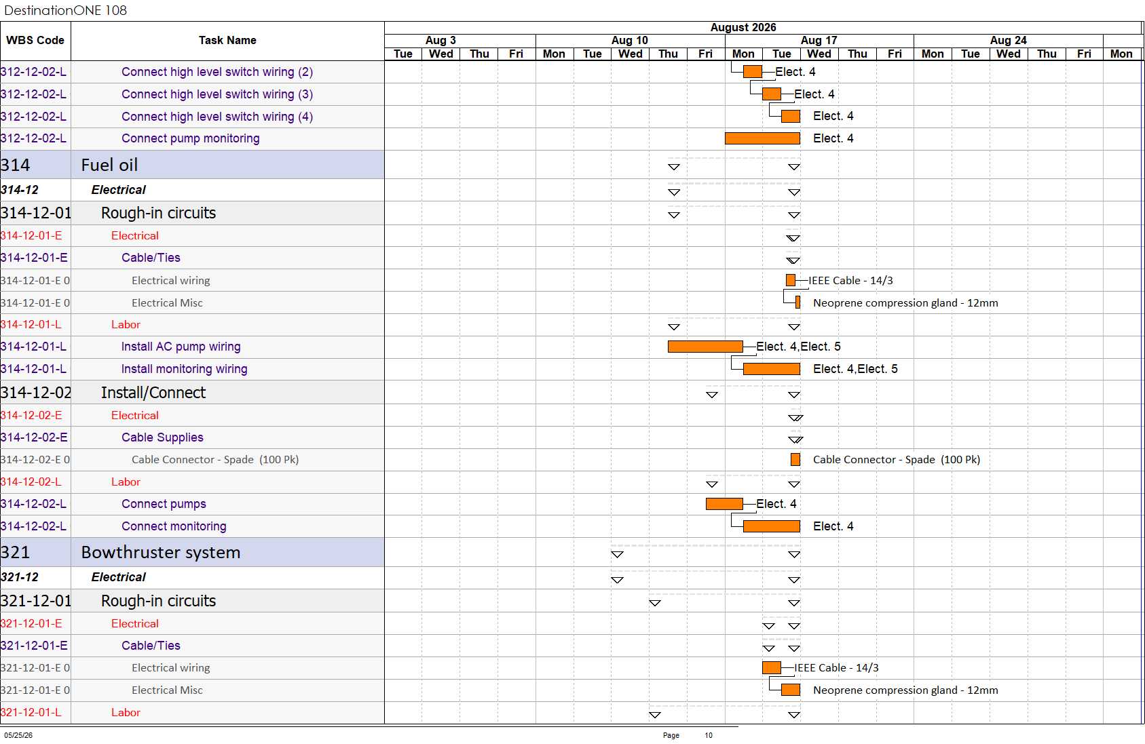This screenshot has width=1145, height=744.
Task: Open the Install AC pump wiring task name
Action: [x=181, y=347]
